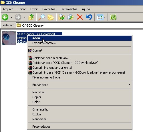
Task: Choose Copiar in context menu
Action: pos(80,97)
